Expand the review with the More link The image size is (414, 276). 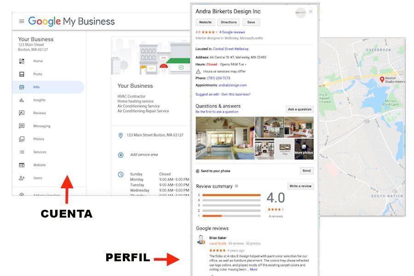coord(253,270)
